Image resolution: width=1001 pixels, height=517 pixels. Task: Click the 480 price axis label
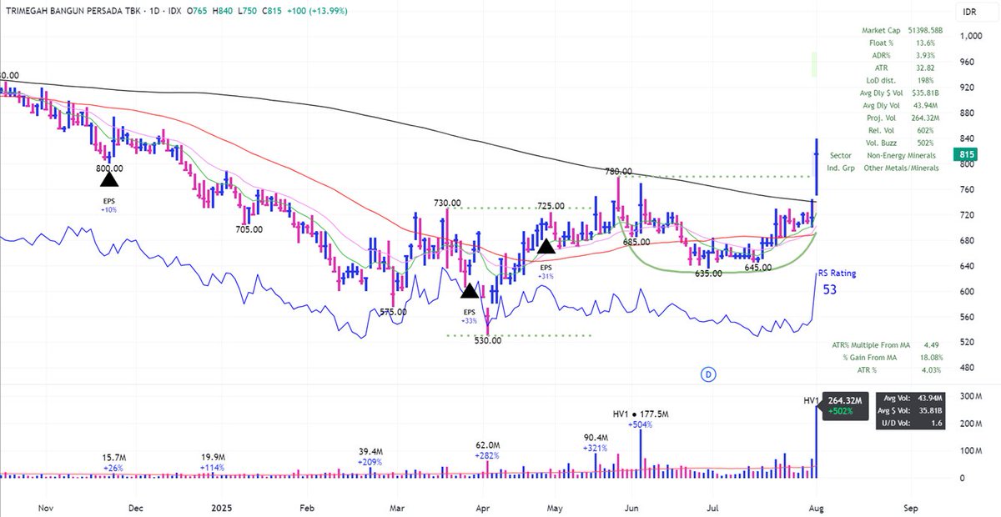[x=966, y=368]
